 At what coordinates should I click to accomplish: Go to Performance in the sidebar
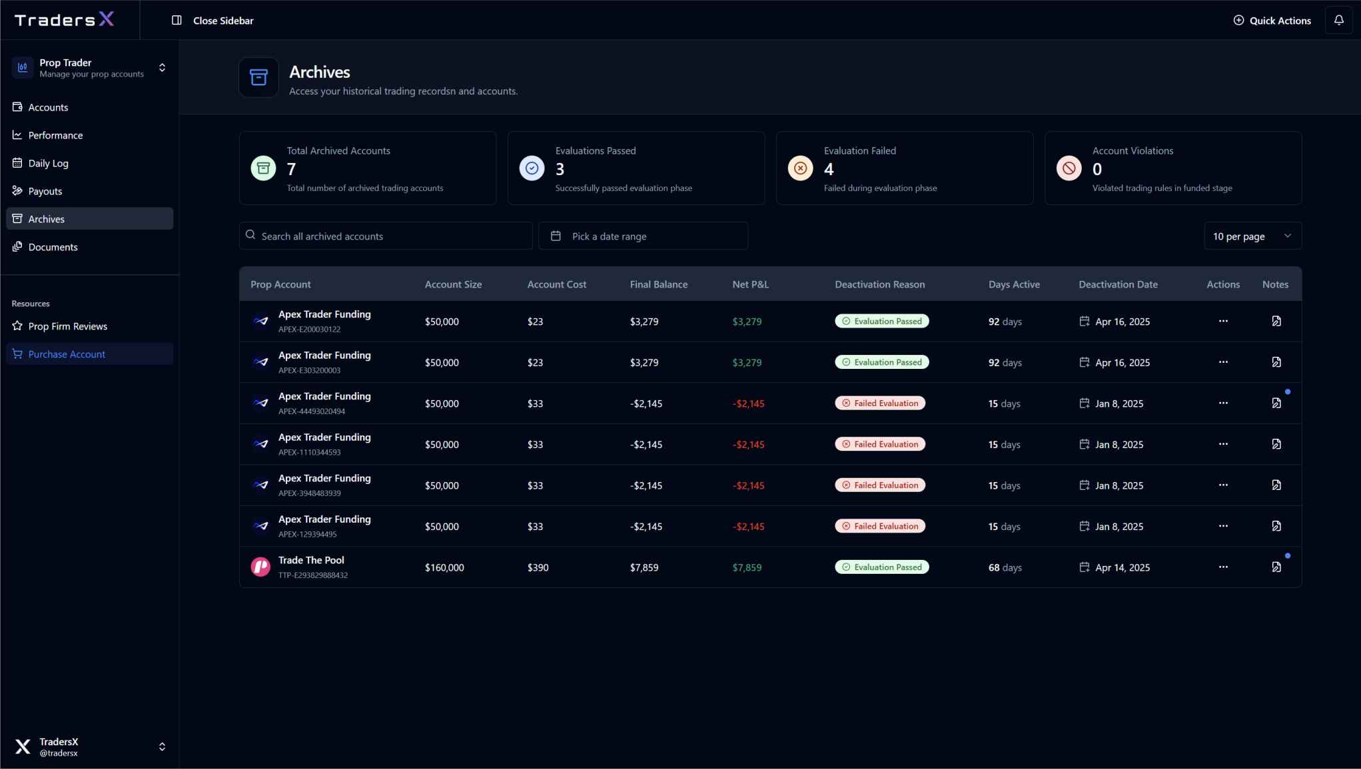(x=55, y=135)
